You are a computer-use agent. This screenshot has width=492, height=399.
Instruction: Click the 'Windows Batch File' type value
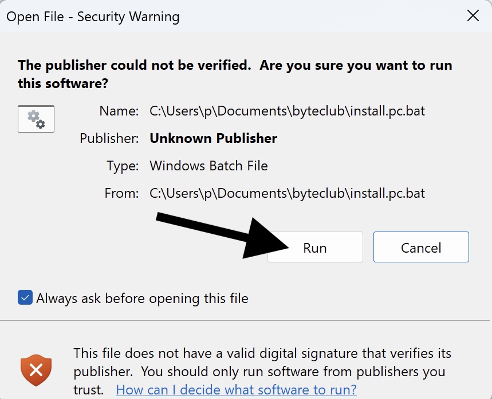pyautogui.click(x=208, y=166)
